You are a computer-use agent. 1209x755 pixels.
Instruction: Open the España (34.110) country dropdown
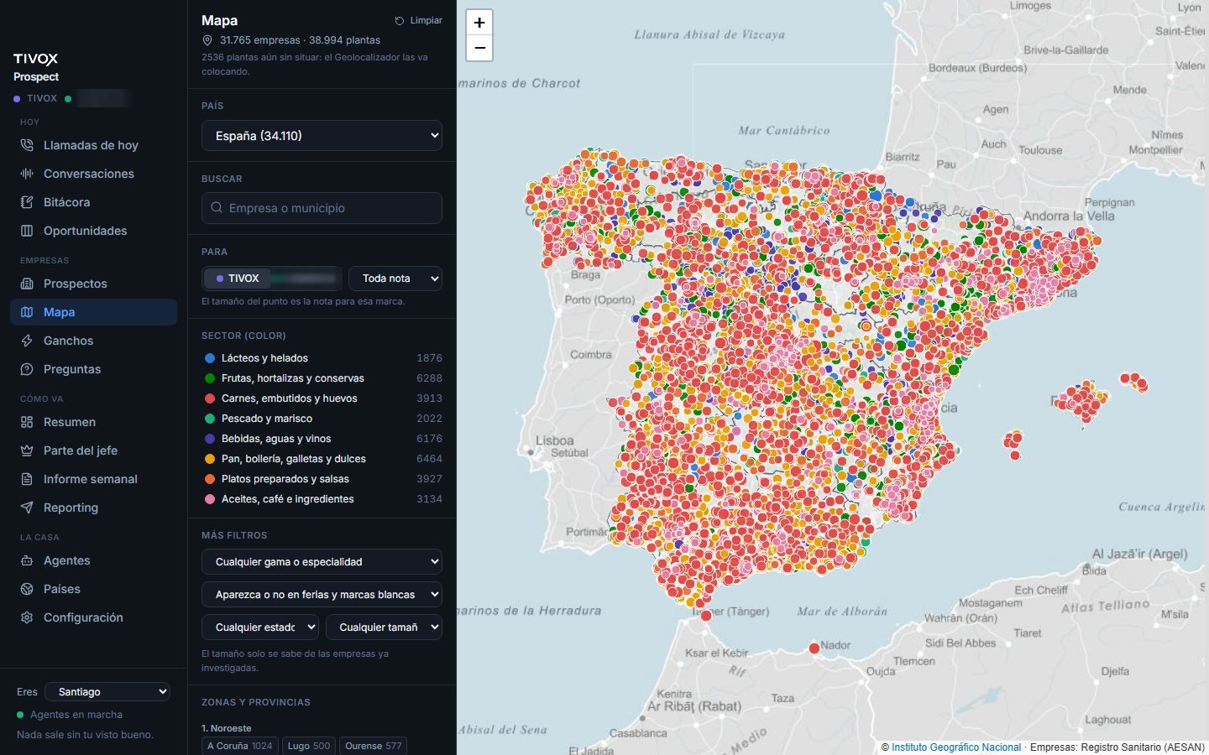point(322,136)
